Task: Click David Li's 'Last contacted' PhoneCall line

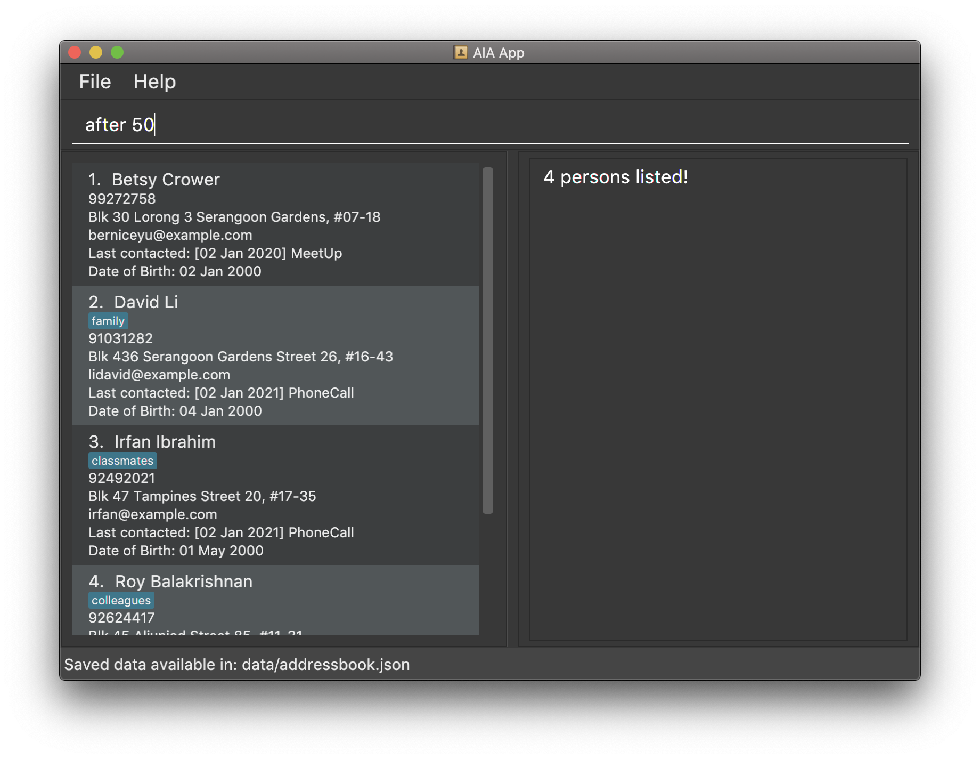Action: coord(221,393)
